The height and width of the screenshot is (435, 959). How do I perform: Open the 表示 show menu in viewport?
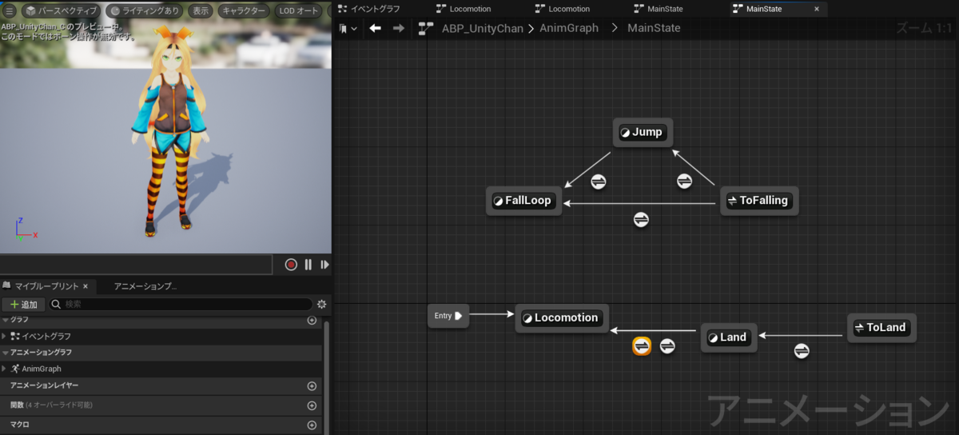point(200,11)
